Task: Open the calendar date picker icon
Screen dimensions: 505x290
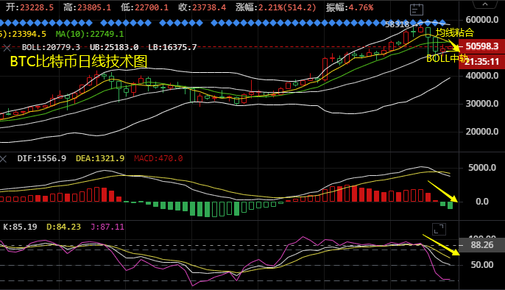Action: [x=417, y=10]
